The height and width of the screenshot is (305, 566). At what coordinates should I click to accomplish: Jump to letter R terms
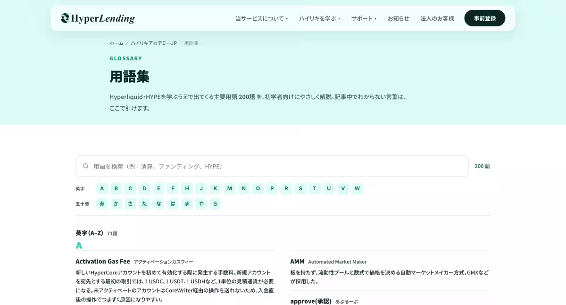(x=286, y=188)
